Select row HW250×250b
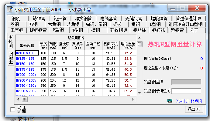 point(76,91)
